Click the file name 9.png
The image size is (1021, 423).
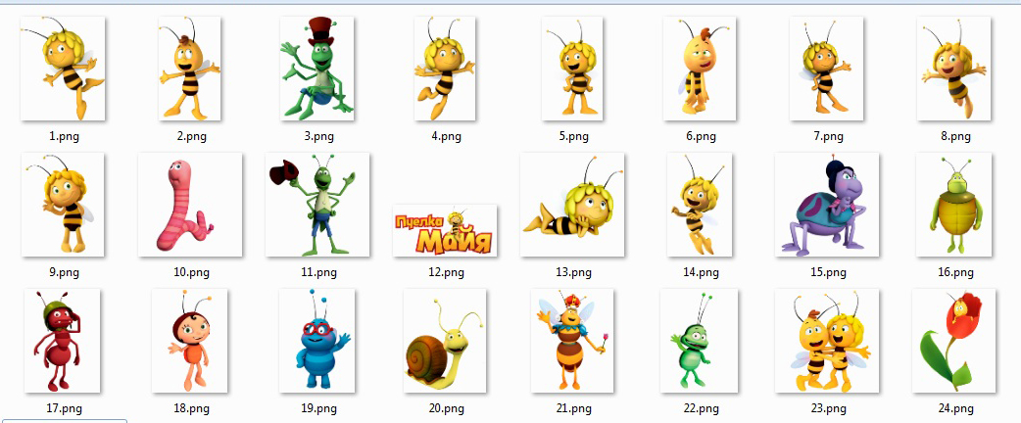click(64, 272)
